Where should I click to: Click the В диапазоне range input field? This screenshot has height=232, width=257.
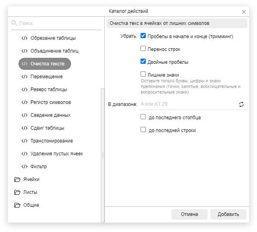[188, 104]
